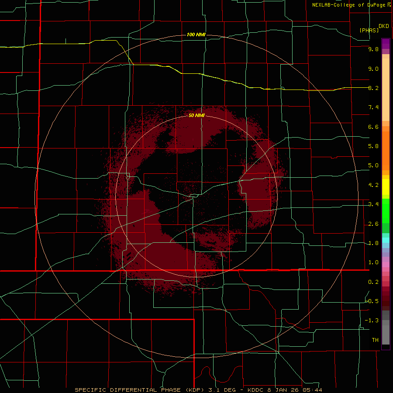Click the NEXLAB-College of DuPage label

tap(348, 5)
